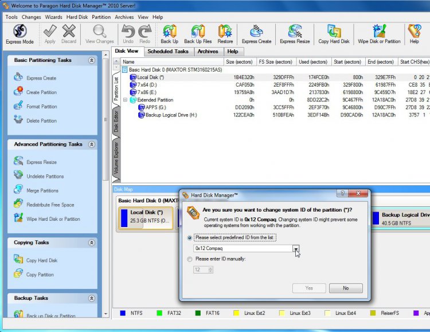
Task: Switch to the Scheduled Tasks tab
Action: point(168,51)
